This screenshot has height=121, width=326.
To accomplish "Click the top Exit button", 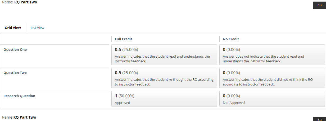I will [x=320, y=5].
